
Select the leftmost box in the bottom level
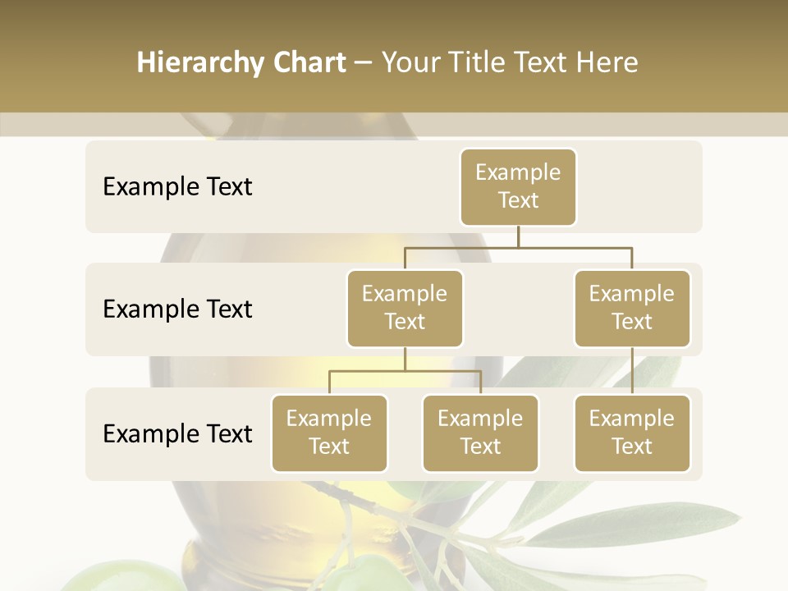click(329, 433)
